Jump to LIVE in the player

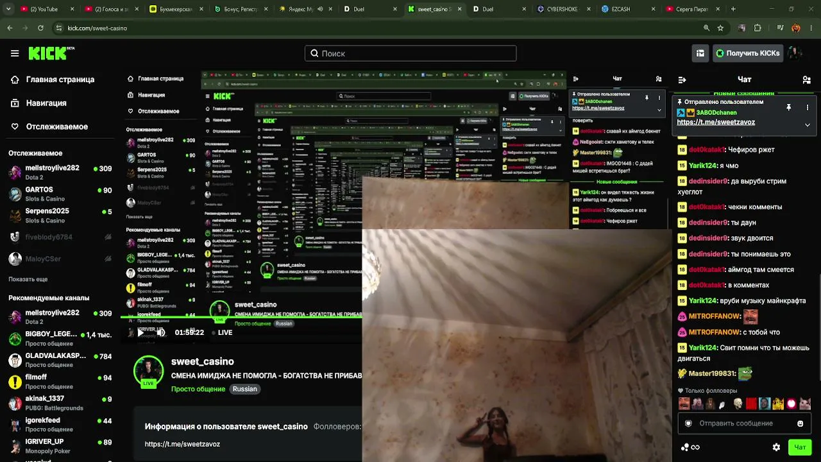(x=221, y=332)
